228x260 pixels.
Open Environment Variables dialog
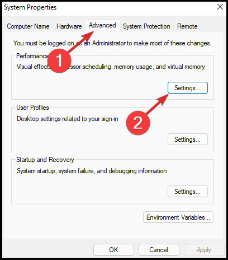pos(178,217)
